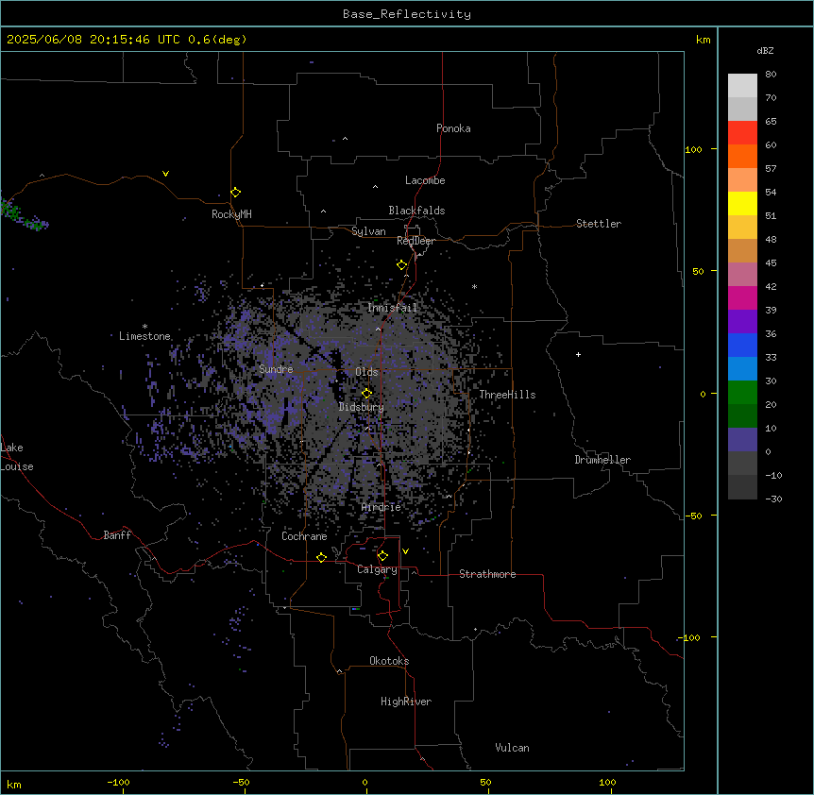Image resolution: width=814 pixels, height=795 pixels.
Task: Select the brown 45-48 dBZ legend swatch
Action: tap(742, 250)
